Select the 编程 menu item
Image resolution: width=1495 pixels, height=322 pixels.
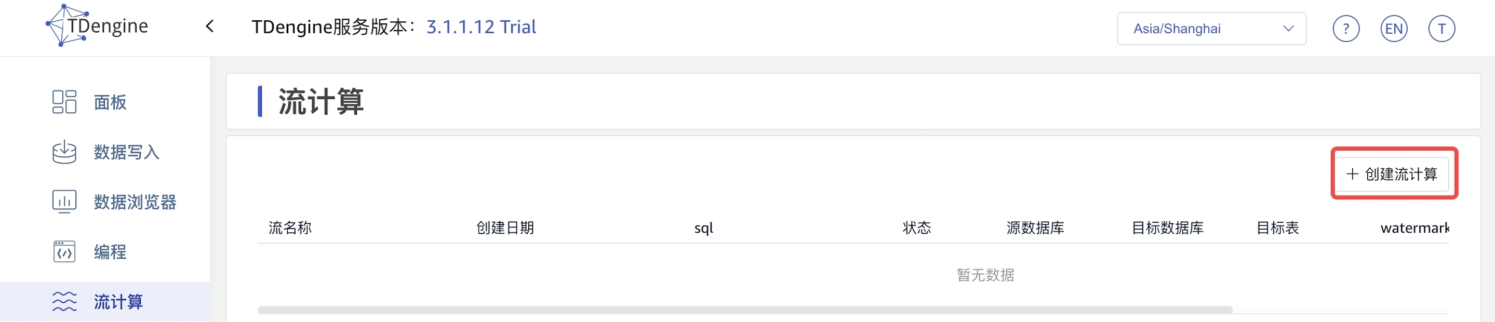(110, 252)
